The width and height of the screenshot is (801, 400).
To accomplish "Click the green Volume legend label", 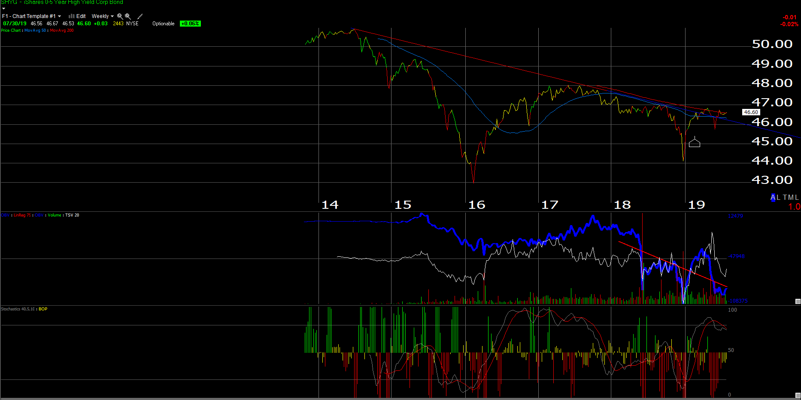I will coord(55,215).
